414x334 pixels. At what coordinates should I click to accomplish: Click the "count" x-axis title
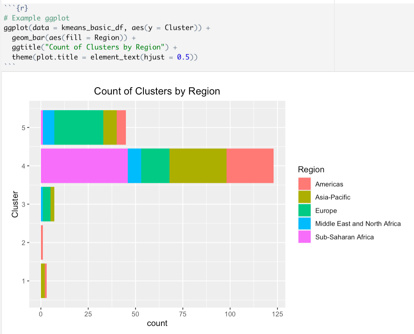pyautogui.click(x=157, y=323)
